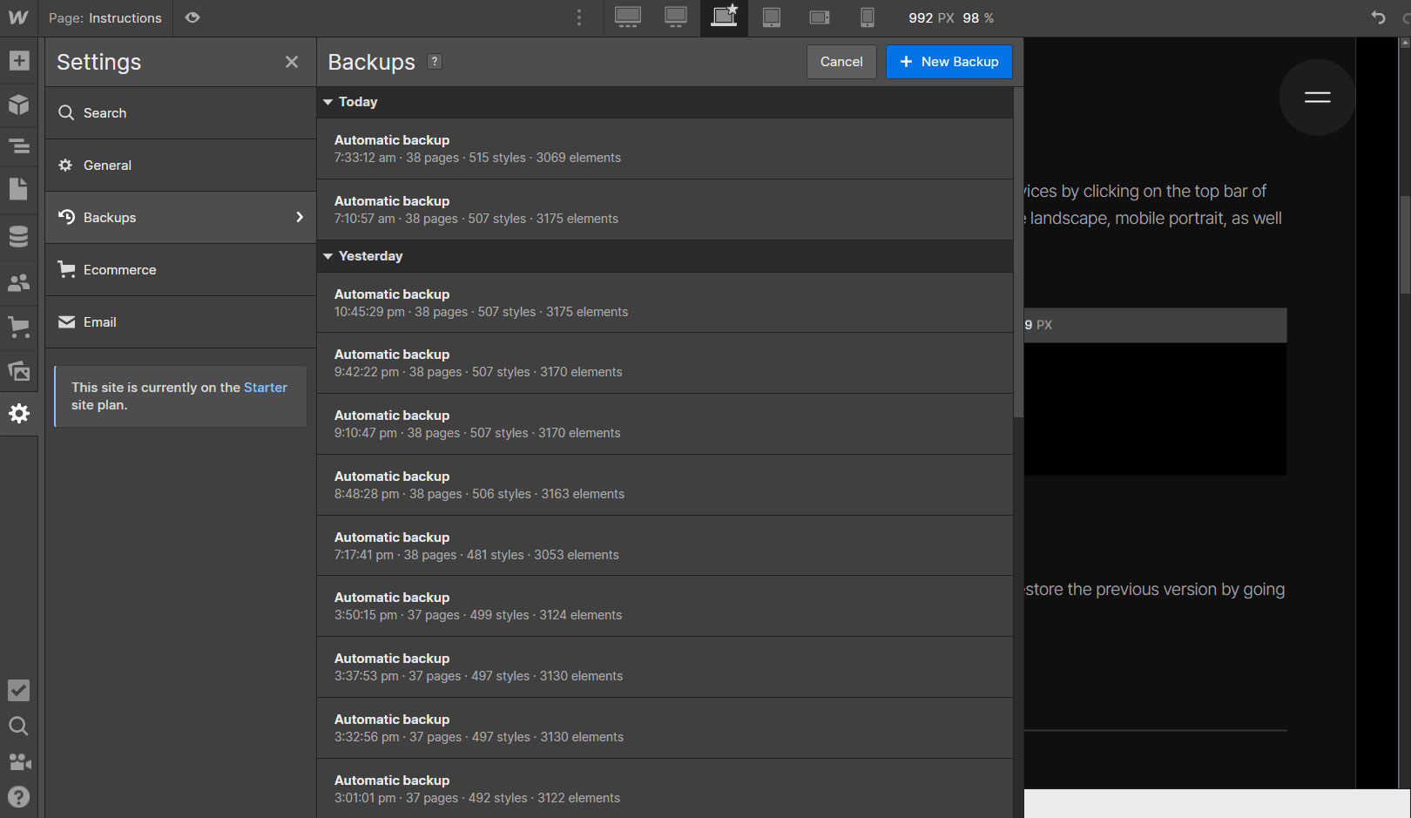Open Help from the bottom sidebar
The height and width of the screenshot is (818, 1411).
coord(19,796)
